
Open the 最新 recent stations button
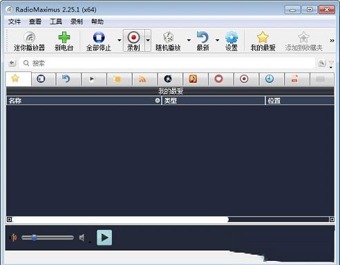[x=202, y=41]
